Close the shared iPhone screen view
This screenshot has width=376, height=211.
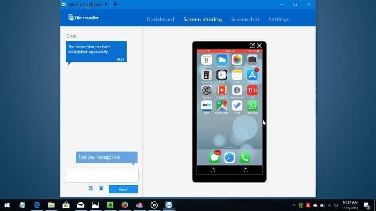[x=259, y=46]
